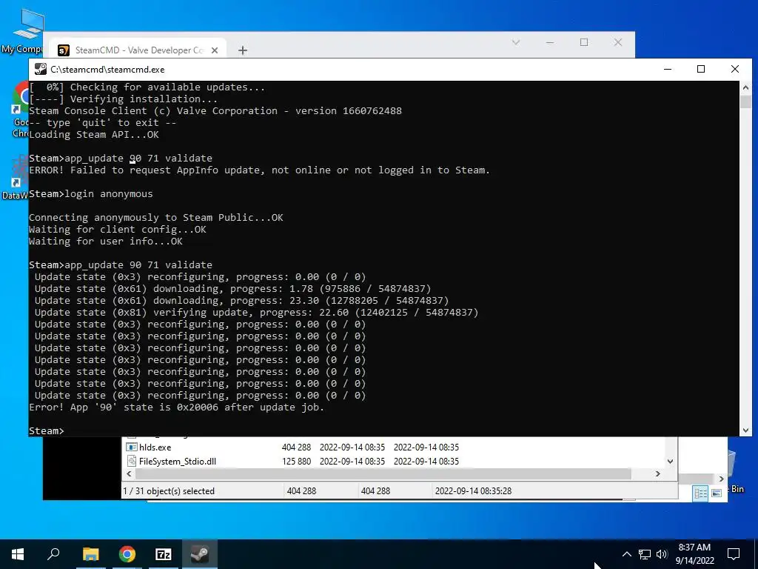Click Explorer window's right scroll arrow
The height and width of the screenshot is (569, 758).
click(721, 479)
